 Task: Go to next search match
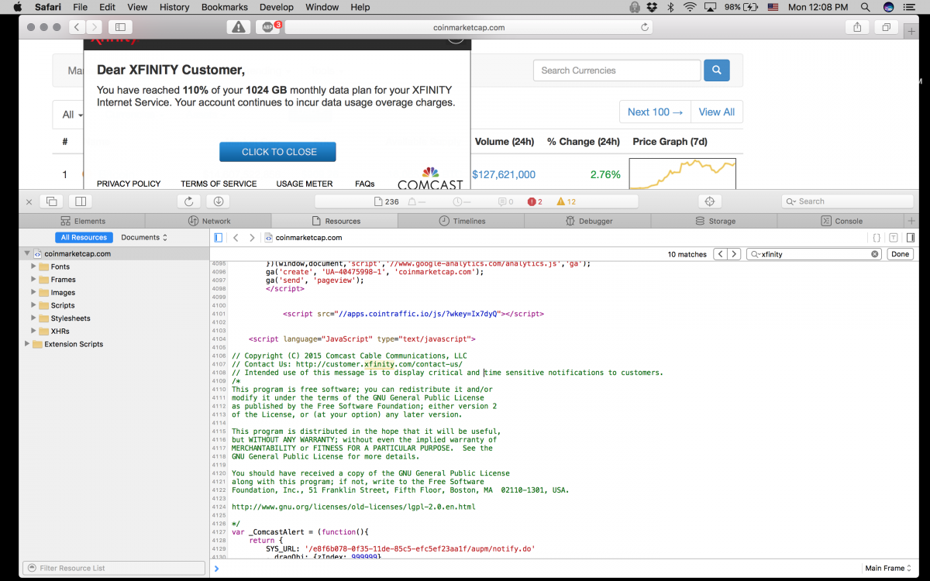[734, 254]
